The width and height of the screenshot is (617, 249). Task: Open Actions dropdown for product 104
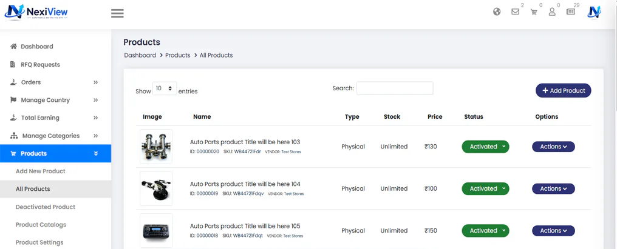click(553, 188)
